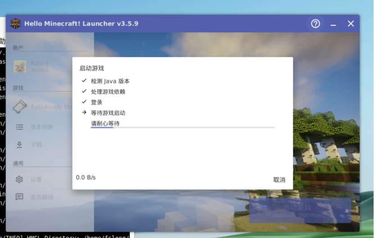Open the 官方群组 menu entry
The image size is (374, 238).
click(42, 197)
